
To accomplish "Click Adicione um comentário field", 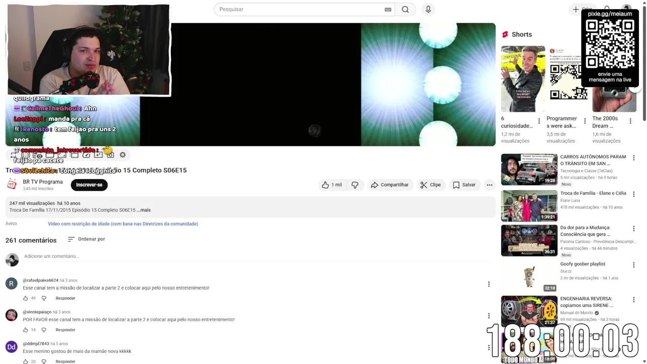I will 257,256.
